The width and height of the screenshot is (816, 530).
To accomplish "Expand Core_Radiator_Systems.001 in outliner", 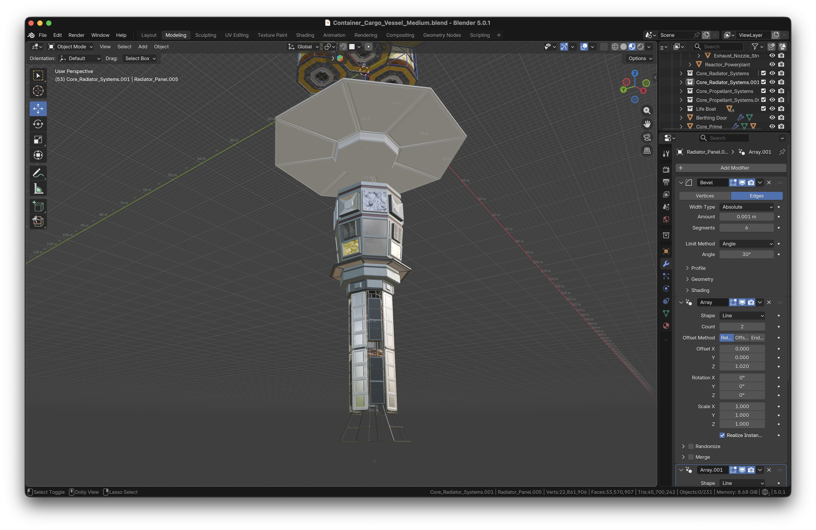I will pos(681,82).
